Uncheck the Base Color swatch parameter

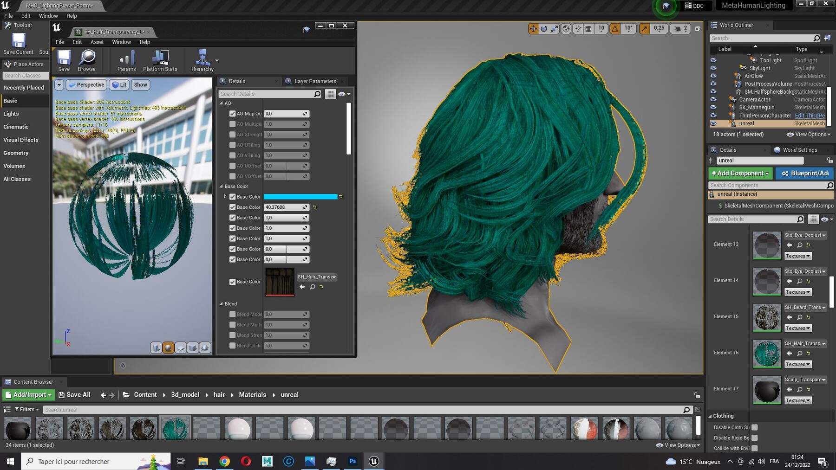(233, 197)
